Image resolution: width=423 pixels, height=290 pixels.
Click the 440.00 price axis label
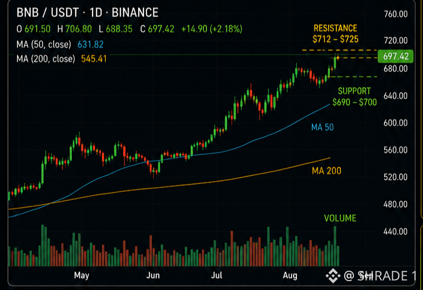click(396, 231)
